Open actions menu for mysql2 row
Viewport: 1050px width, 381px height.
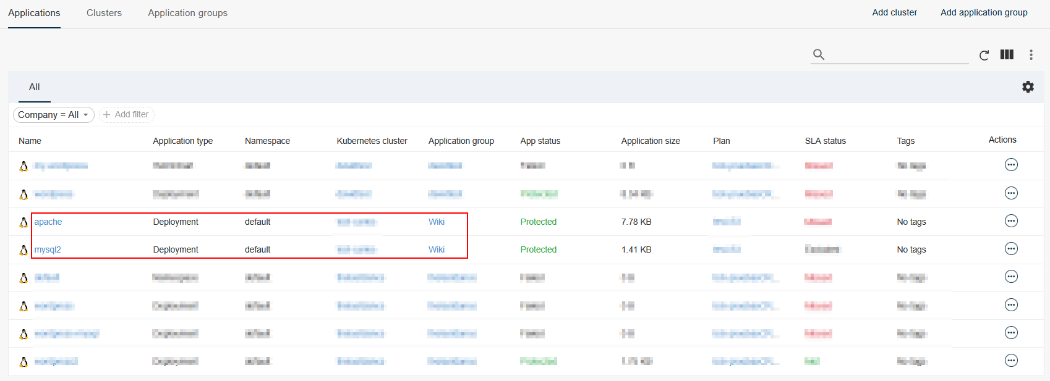[1011, 249]
